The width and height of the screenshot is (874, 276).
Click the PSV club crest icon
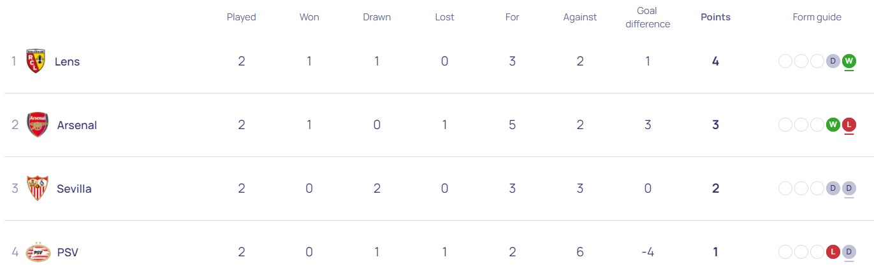pyautogui.click(x=37, y=252)
